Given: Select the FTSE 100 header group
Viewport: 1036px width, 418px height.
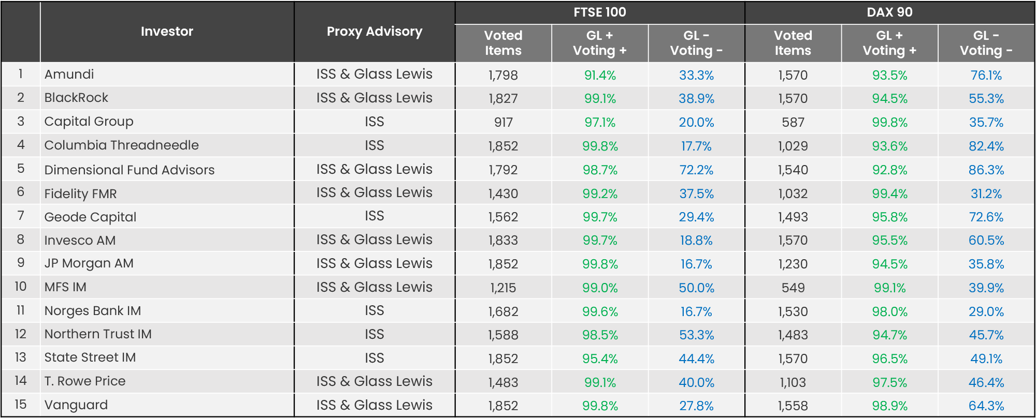Looking at the screenshot, I should point(599,12).
